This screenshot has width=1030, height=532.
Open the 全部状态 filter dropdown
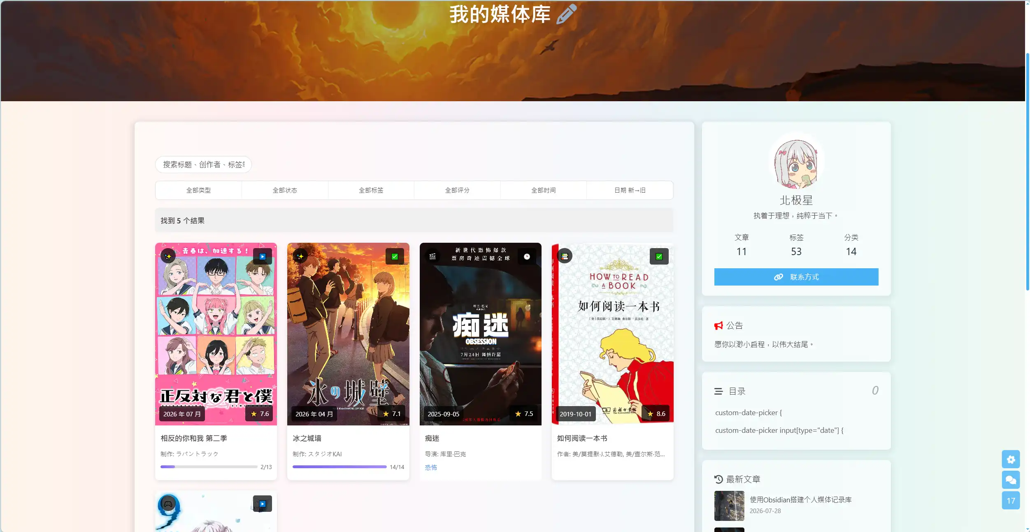[x=285, y=190]
